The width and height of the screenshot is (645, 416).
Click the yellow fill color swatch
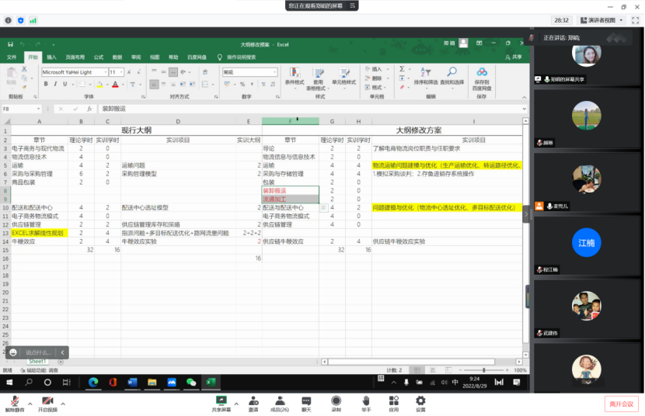tap(99, 84)
